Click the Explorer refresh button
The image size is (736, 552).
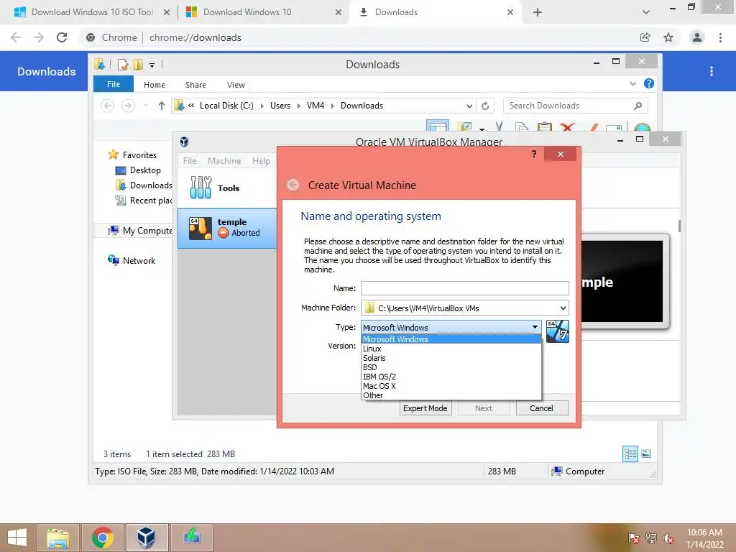click(x=485, y=106)
